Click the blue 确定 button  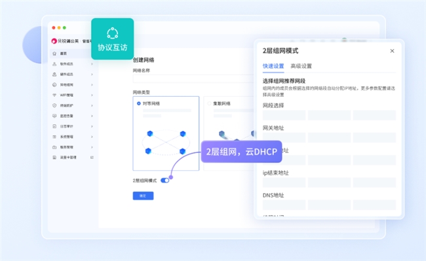click(x=143, y=196)
